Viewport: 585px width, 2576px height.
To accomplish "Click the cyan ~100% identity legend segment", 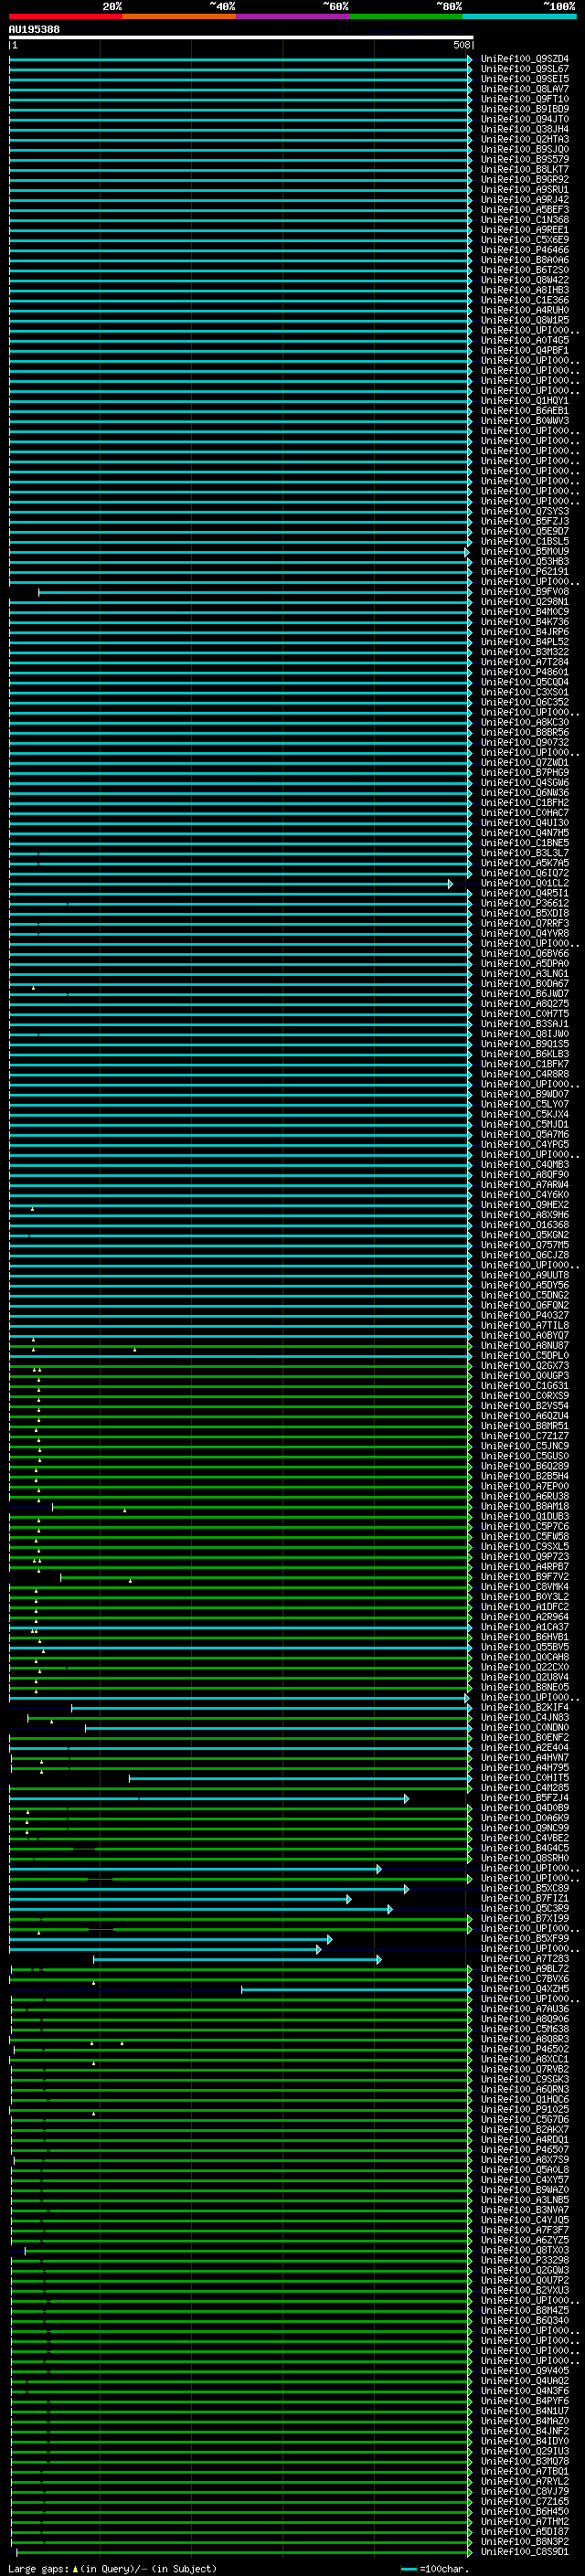I will [519, 16].
